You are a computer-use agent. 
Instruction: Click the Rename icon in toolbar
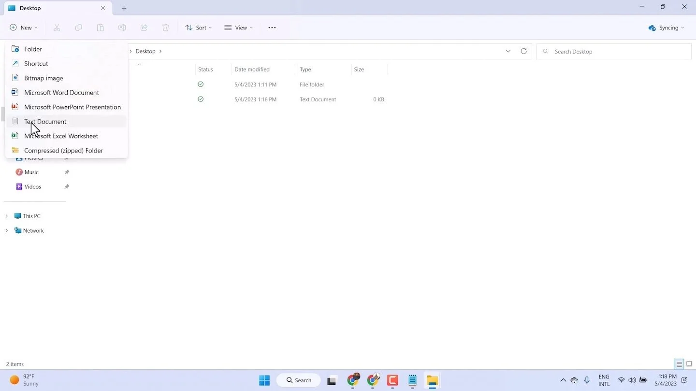[x=122, y=28]
